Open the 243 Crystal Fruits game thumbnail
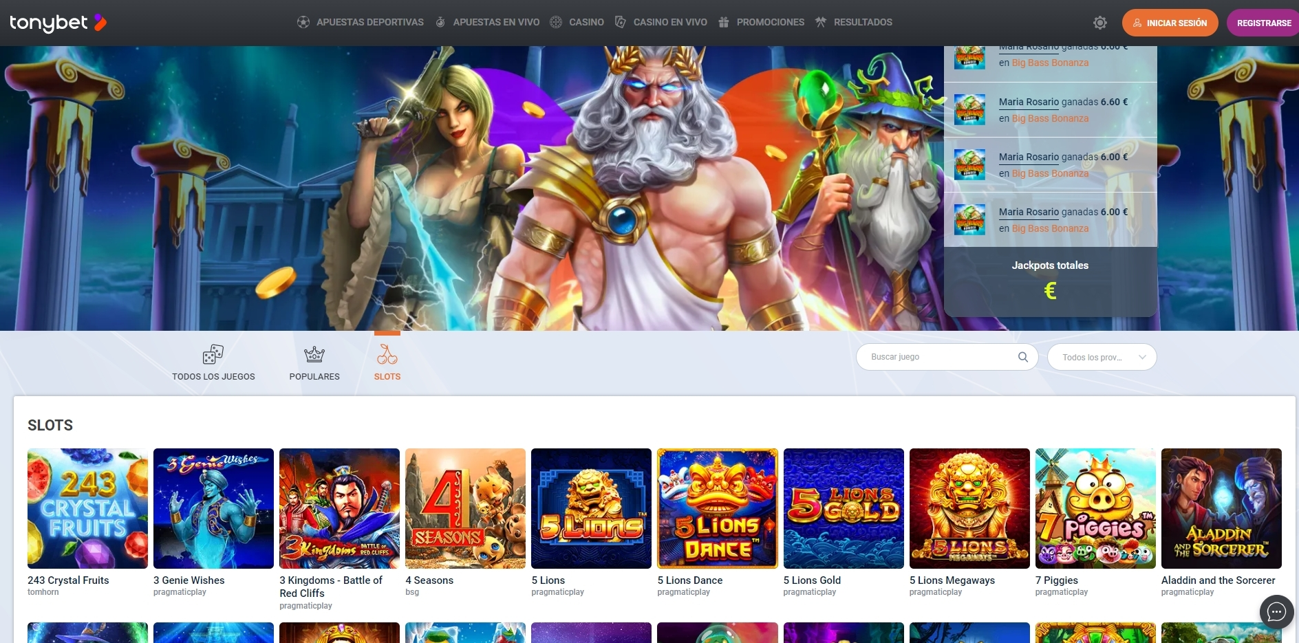Screen dimensions: 1299x643 (87, 508)
